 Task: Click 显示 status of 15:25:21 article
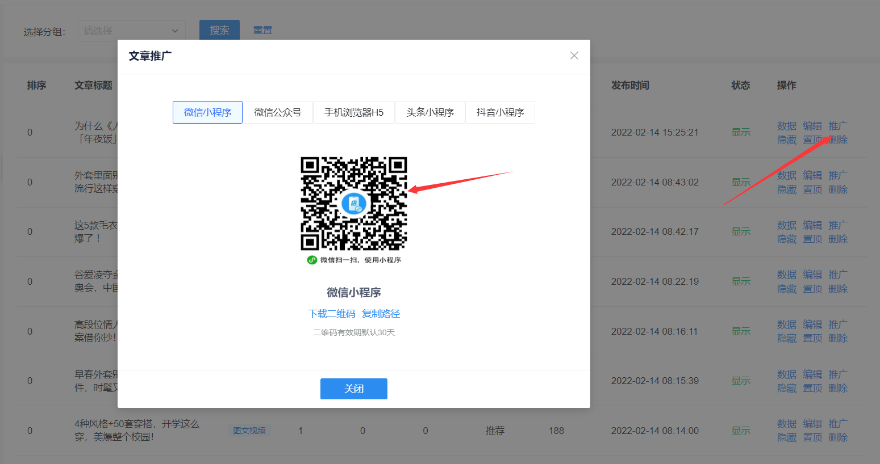pyautogui.click(x=741, y=132)
